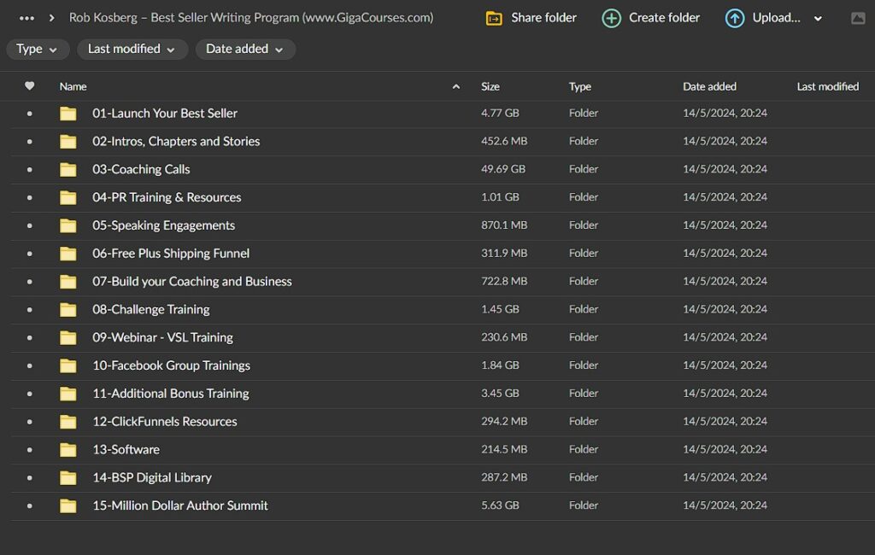Click folder icon of 03-Coaching Calls
The height and width of the screenshot is (555, 875).
tap(68, 169)
